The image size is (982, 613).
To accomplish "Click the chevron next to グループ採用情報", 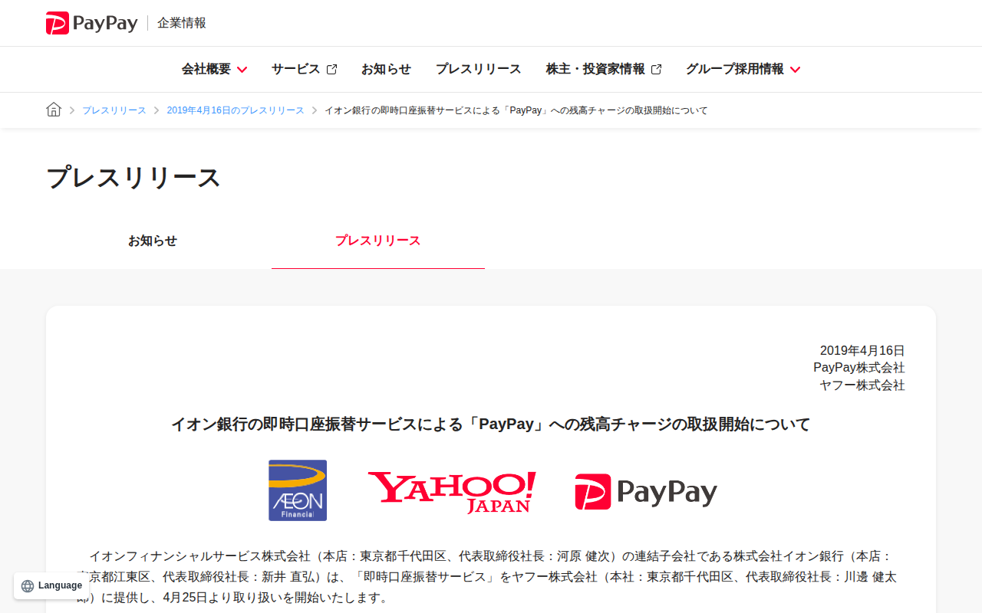I will tap(795, 70).
